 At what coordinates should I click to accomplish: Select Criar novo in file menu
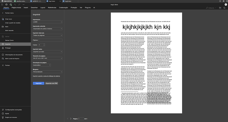coord(9,19)
